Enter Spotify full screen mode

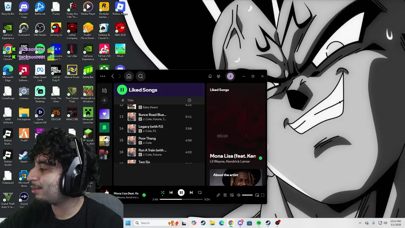263,195
